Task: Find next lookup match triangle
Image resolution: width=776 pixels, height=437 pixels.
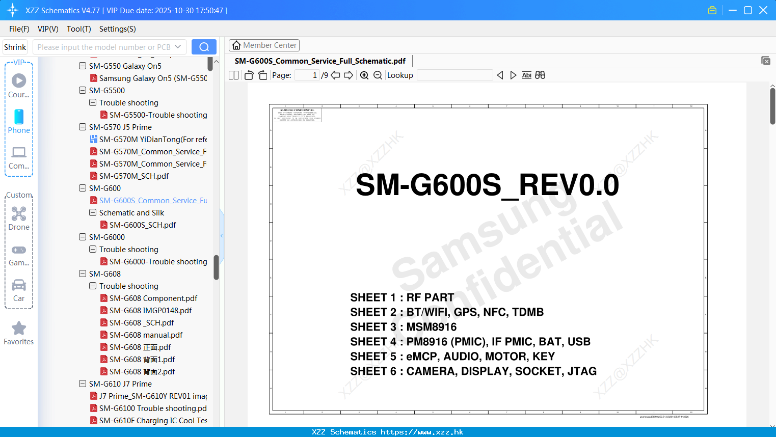Action: click(513, 75)
